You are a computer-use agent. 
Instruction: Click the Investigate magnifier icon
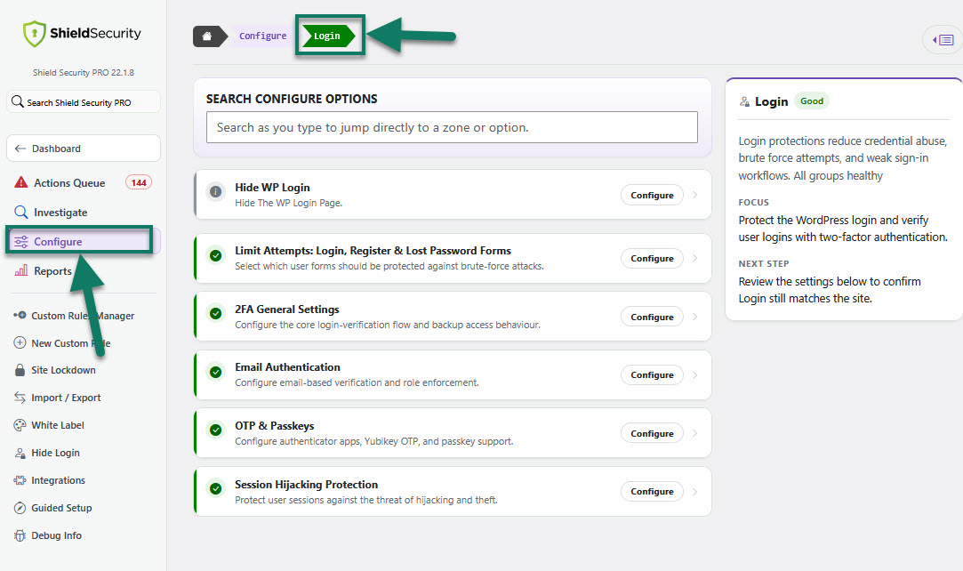[20, 212]
